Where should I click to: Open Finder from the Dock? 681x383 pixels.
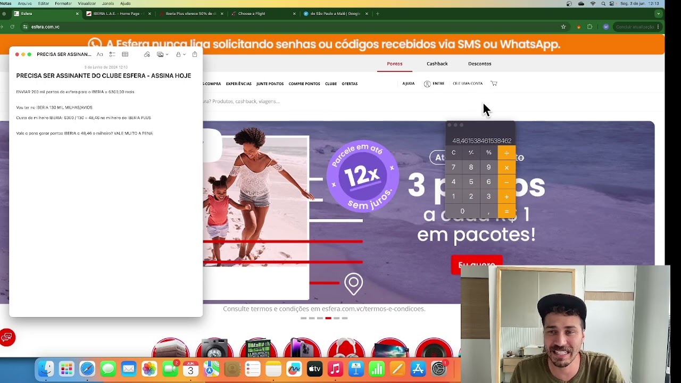click(46, 369)
